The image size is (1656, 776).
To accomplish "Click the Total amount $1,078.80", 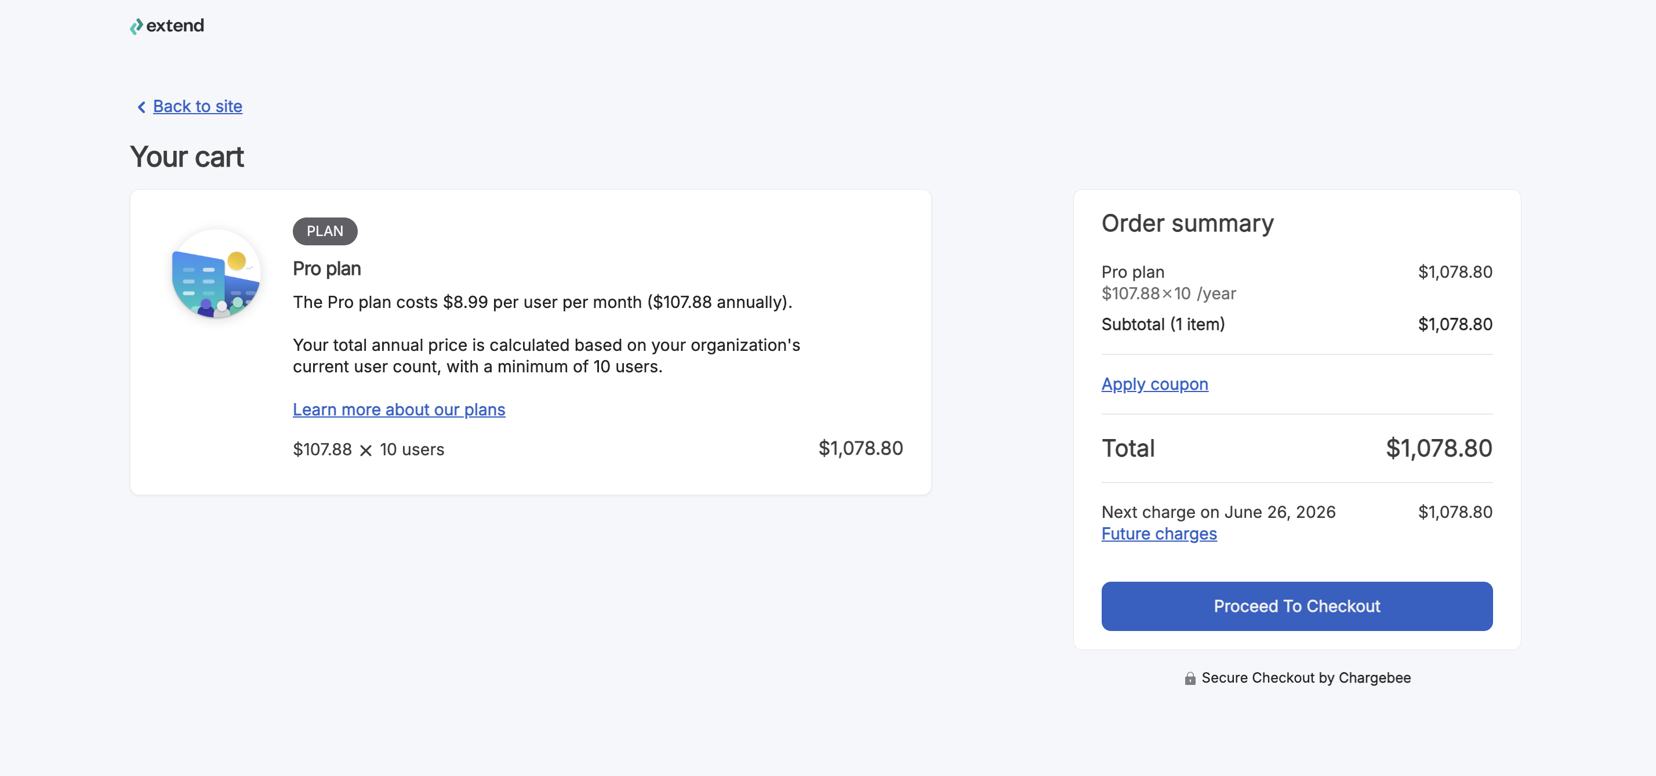I will coord(1439,448).
